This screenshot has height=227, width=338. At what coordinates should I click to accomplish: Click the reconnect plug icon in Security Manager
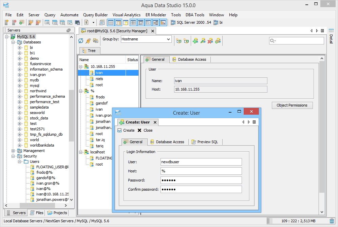[x=88, y=41]
